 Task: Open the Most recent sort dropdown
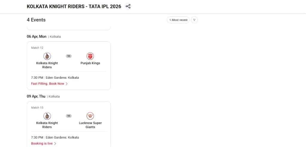[178, 20]
